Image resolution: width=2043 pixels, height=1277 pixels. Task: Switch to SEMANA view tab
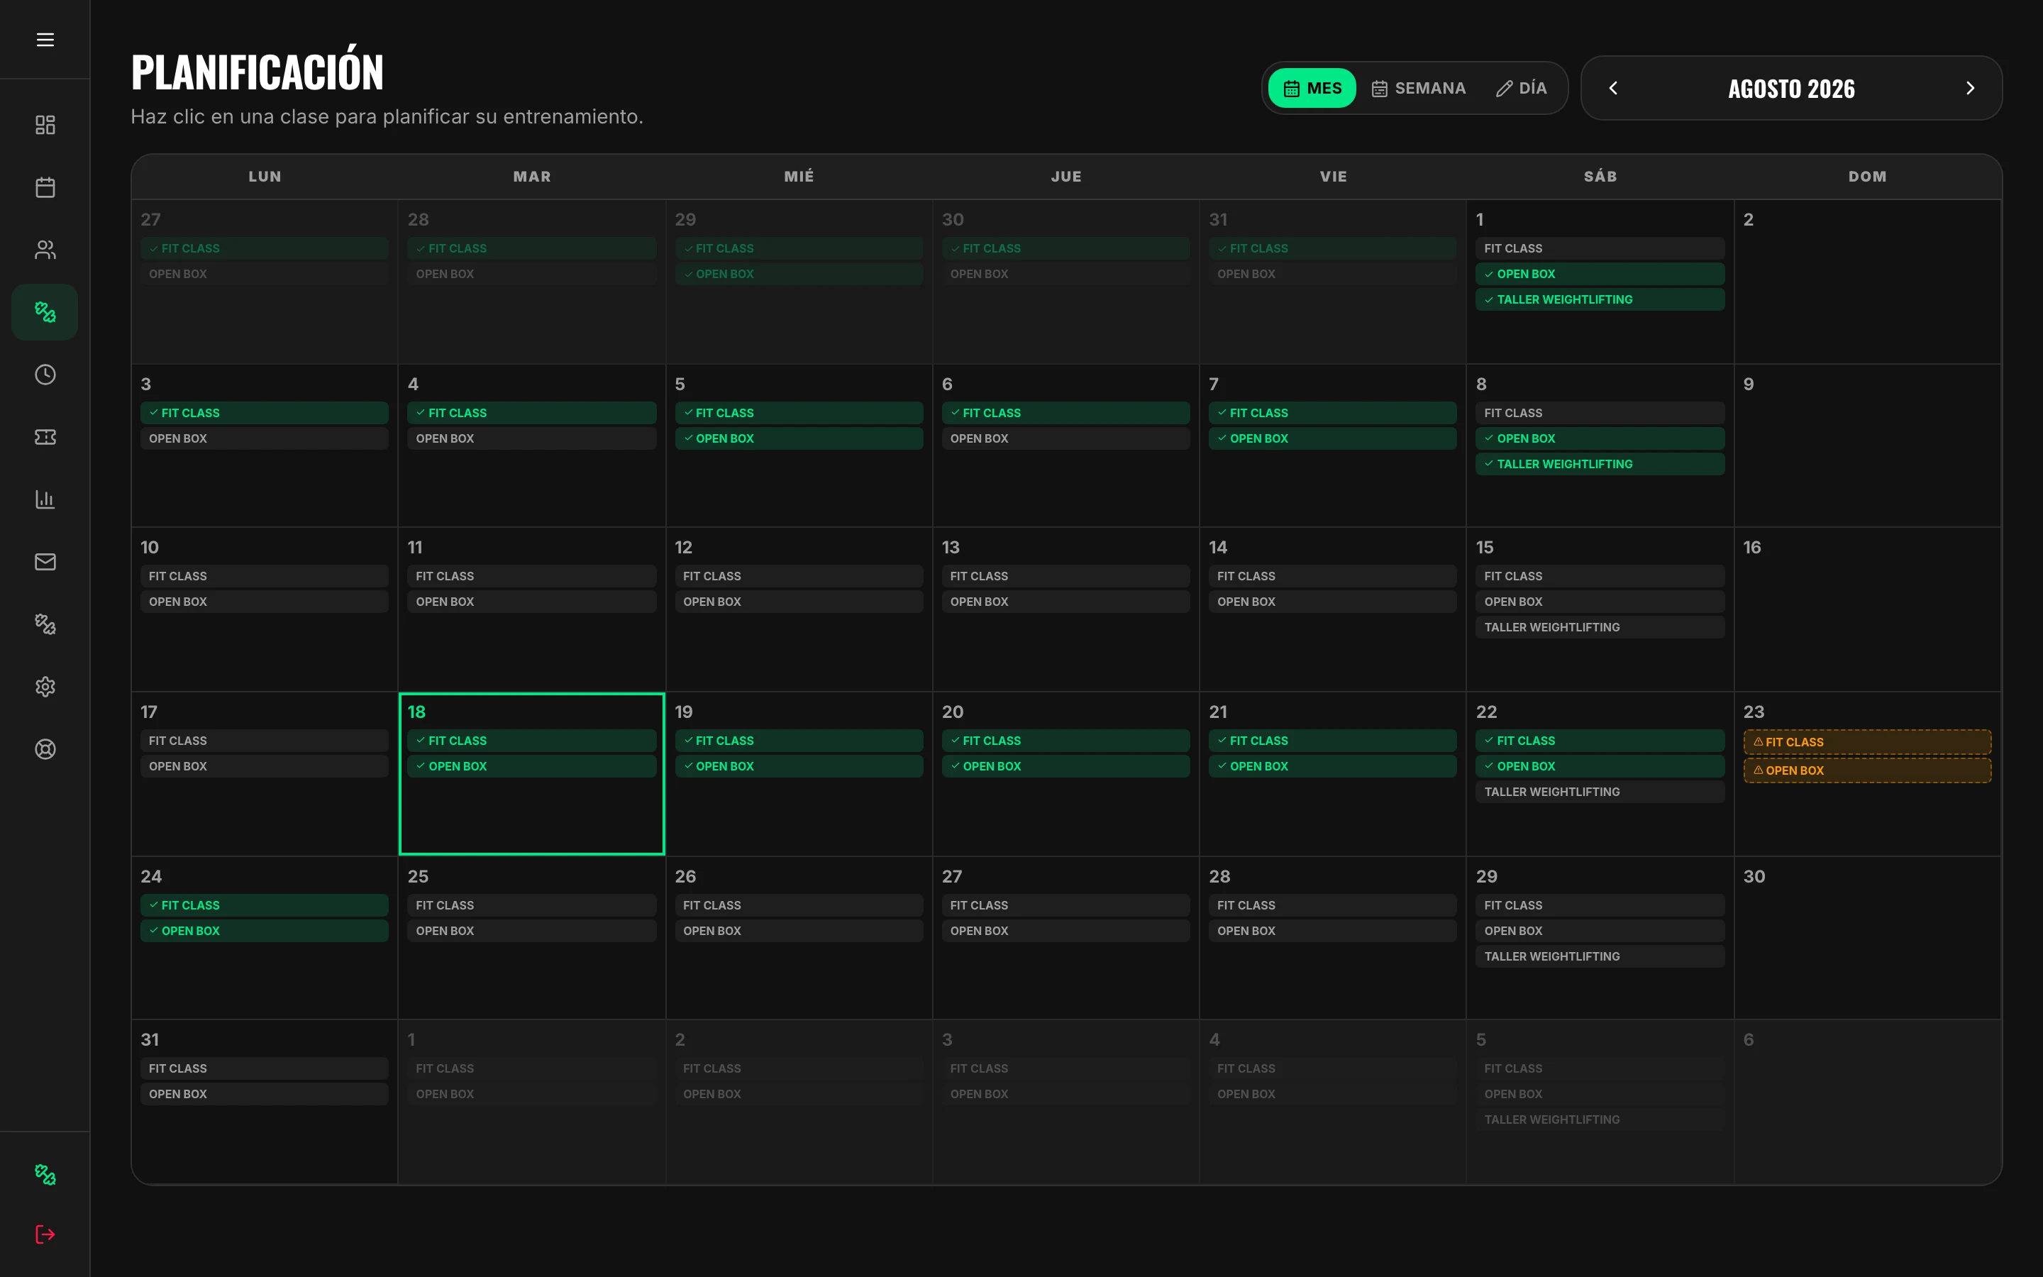pyautogui.click(x=1418, y=88)
